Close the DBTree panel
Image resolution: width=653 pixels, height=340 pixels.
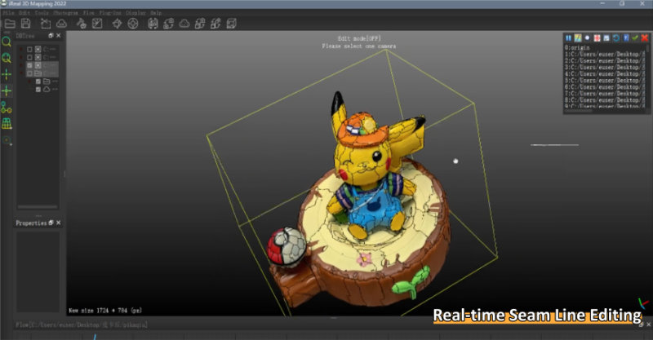point(58,36)
